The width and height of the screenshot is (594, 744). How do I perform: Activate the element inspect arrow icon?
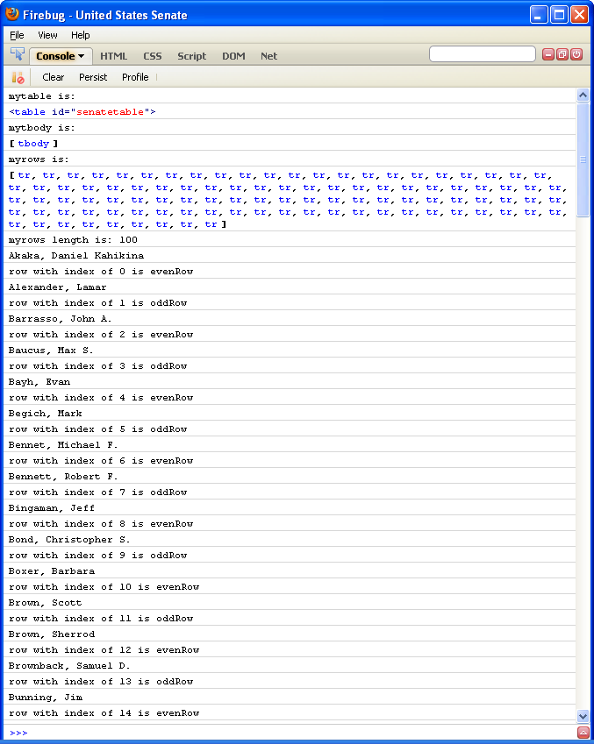(18, 54)
